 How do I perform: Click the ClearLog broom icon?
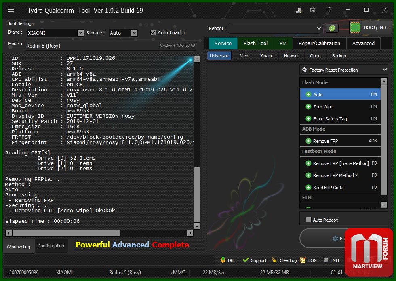274,260
